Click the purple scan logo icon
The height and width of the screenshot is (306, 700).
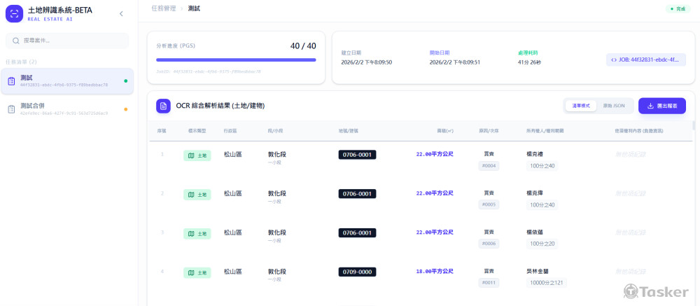[15, 14]
